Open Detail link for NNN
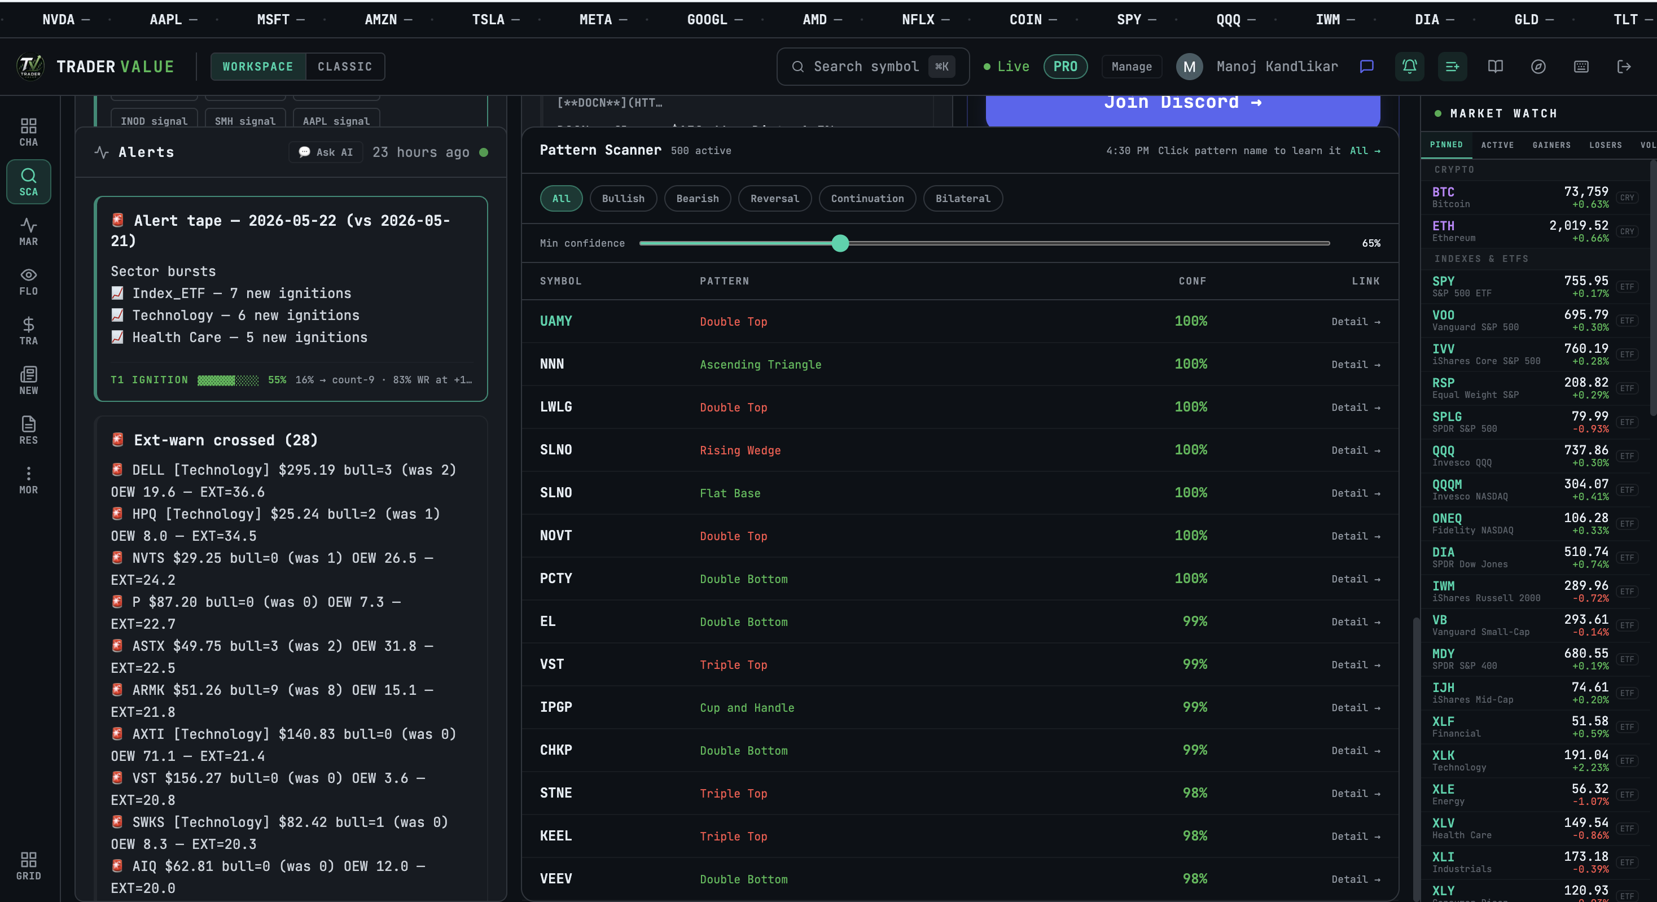The height and width of the screenshot is (902, 1657). [x=1356, y=365]
